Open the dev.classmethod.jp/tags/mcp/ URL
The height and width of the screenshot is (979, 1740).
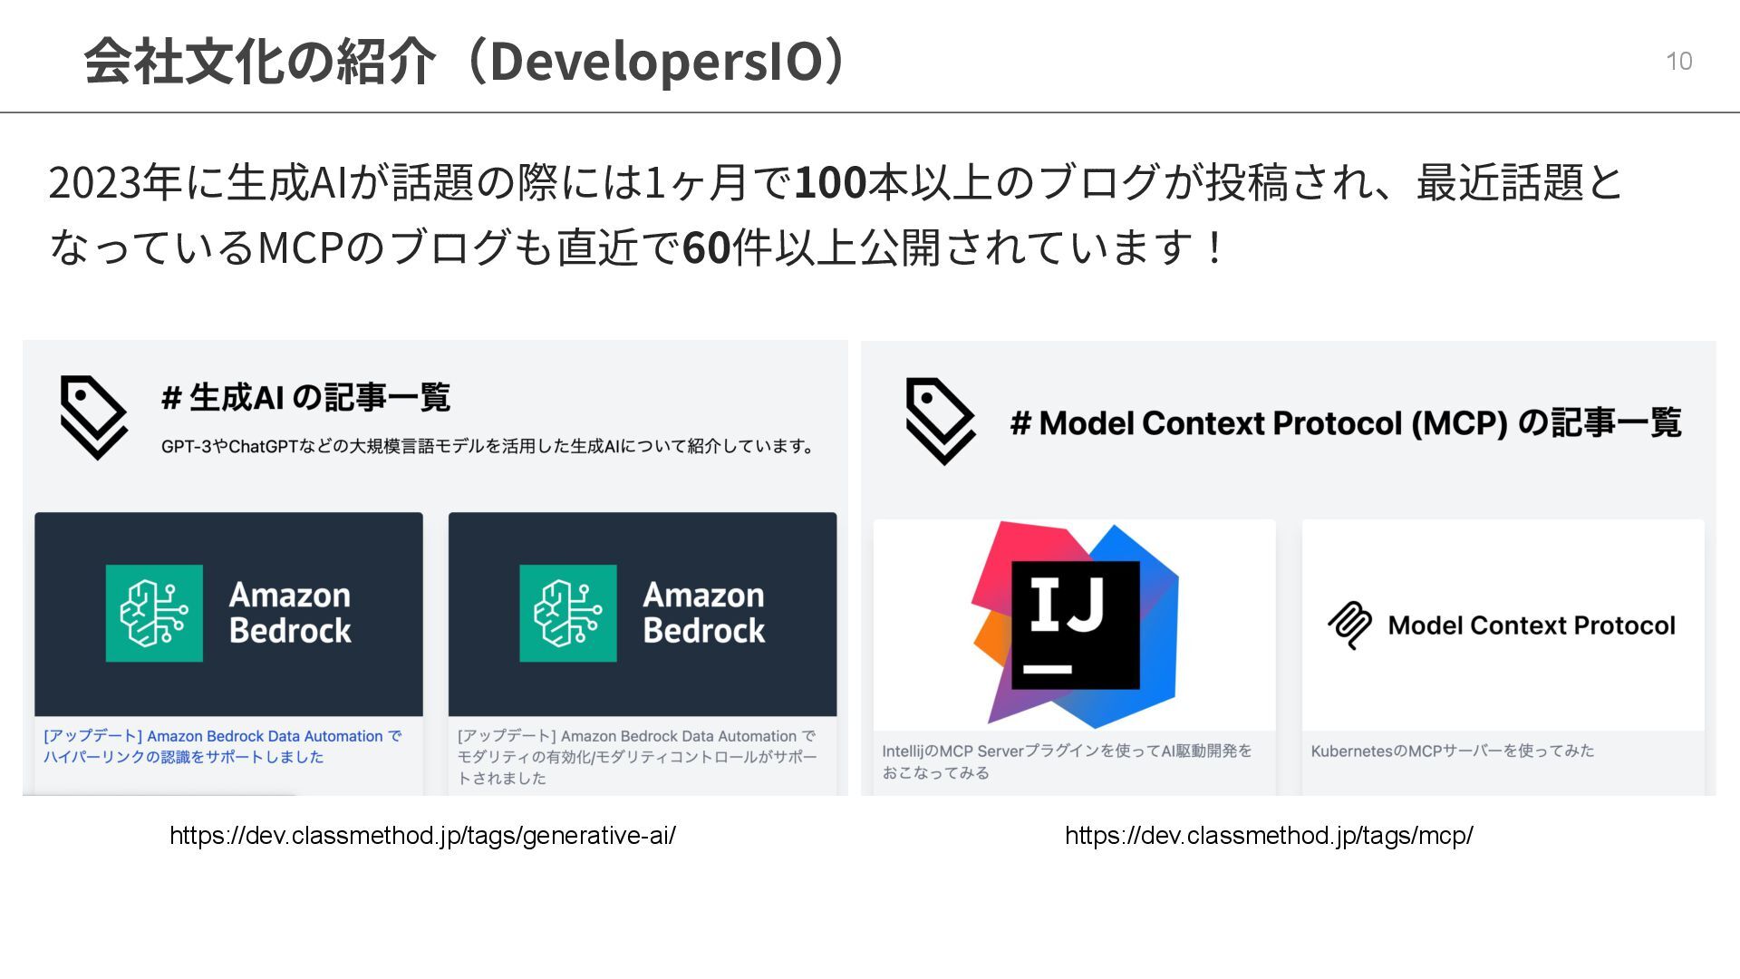pyautogui.click(x=1269, y=836)
